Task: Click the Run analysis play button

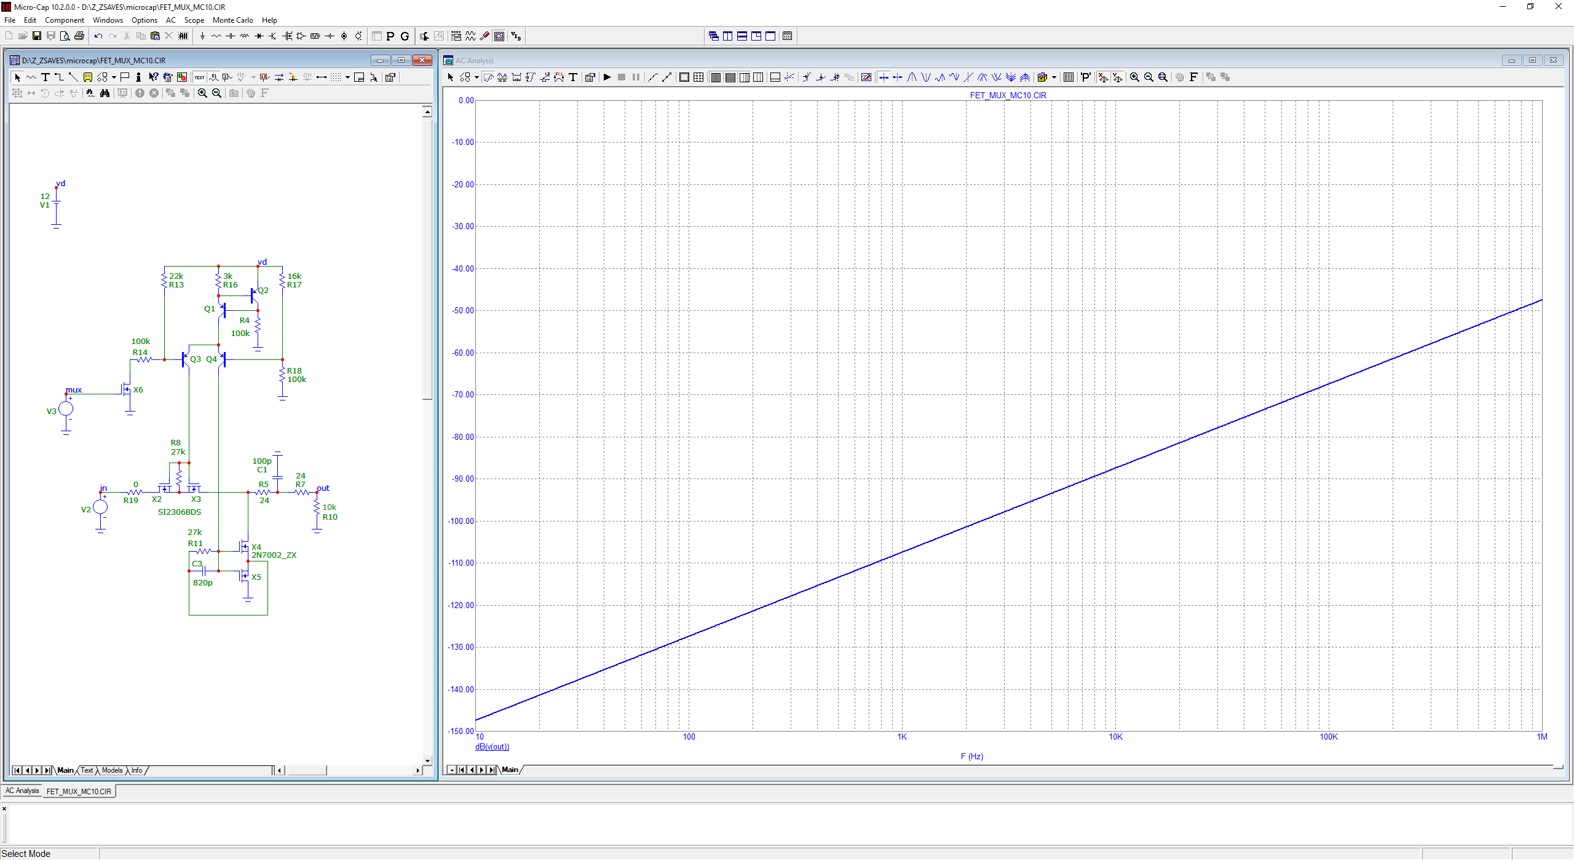Action: click(607, 77)
